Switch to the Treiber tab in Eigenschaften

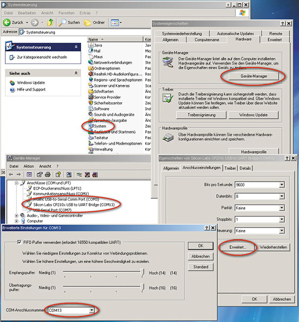click(x=230, y=168)
